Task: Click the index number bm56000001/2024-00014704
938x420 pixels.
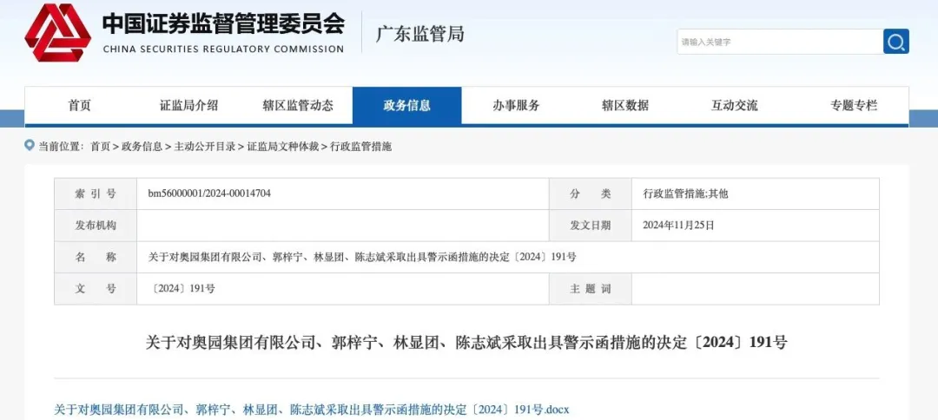Action: click(x=208, y=194)
